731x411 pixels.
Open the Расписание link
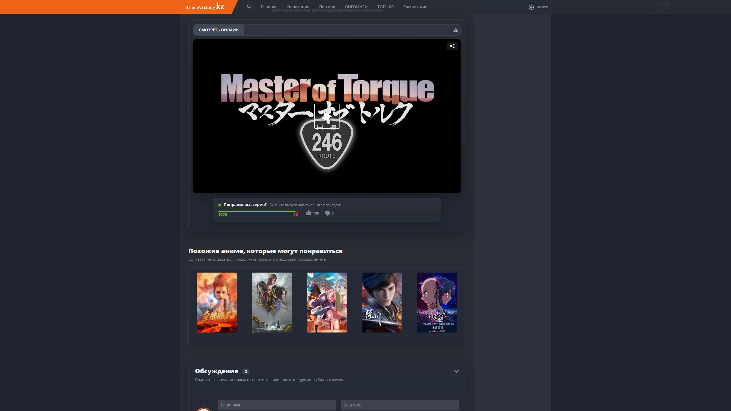[415, 7]
